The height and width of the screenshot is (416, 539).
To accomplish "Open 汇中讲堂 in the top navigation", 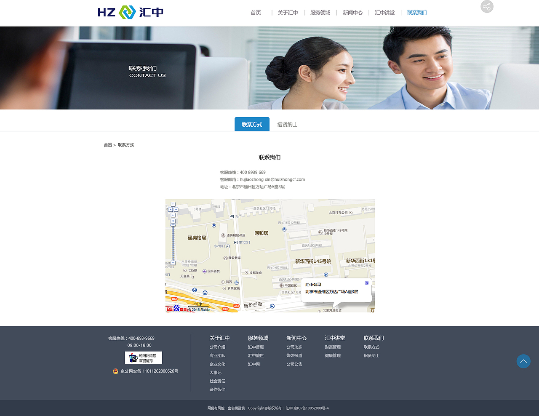I will (x=385, y=13).
